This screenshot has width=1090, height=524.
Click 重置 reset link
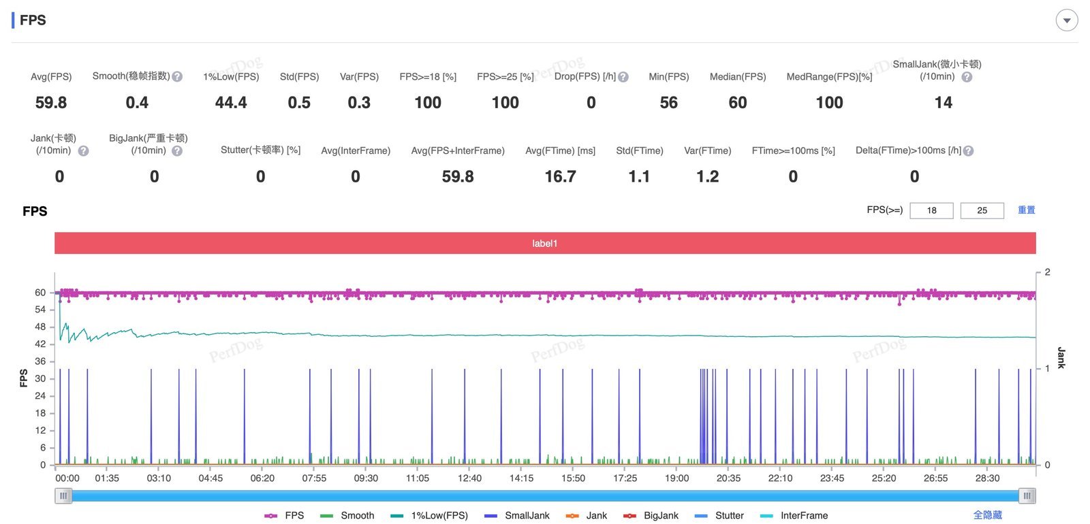pyautogui.click(x=1026, y=210)
